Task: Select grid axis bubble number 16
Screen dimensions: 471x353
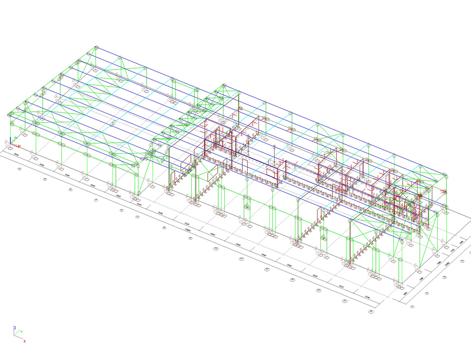Action: [370, 311]
